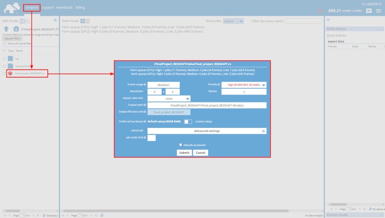This screenshot has width=385, height=218.
Task: Click the Frame range info icon
Action: coord(145,84)
